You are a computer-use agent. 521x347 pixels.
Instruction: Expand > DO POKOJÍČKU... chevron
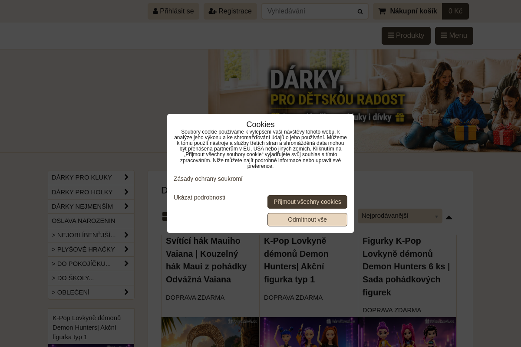(x=126, y=263)
